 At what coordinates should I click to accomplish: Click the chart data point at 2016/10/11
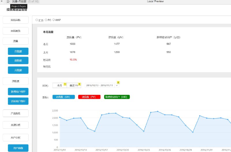60,117
